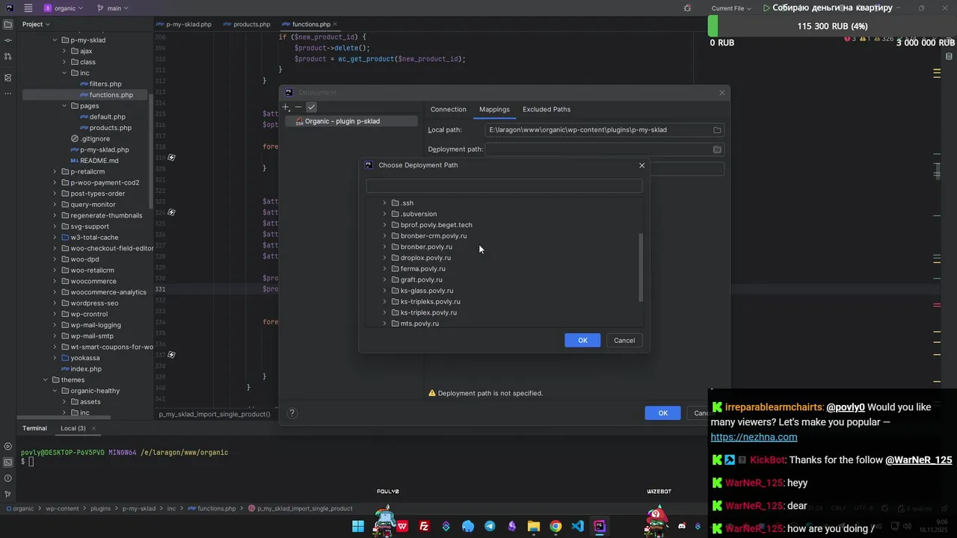Browse for the Local path folder
The height and width of the screenshot is (538, 957).
tap(717, 130)
